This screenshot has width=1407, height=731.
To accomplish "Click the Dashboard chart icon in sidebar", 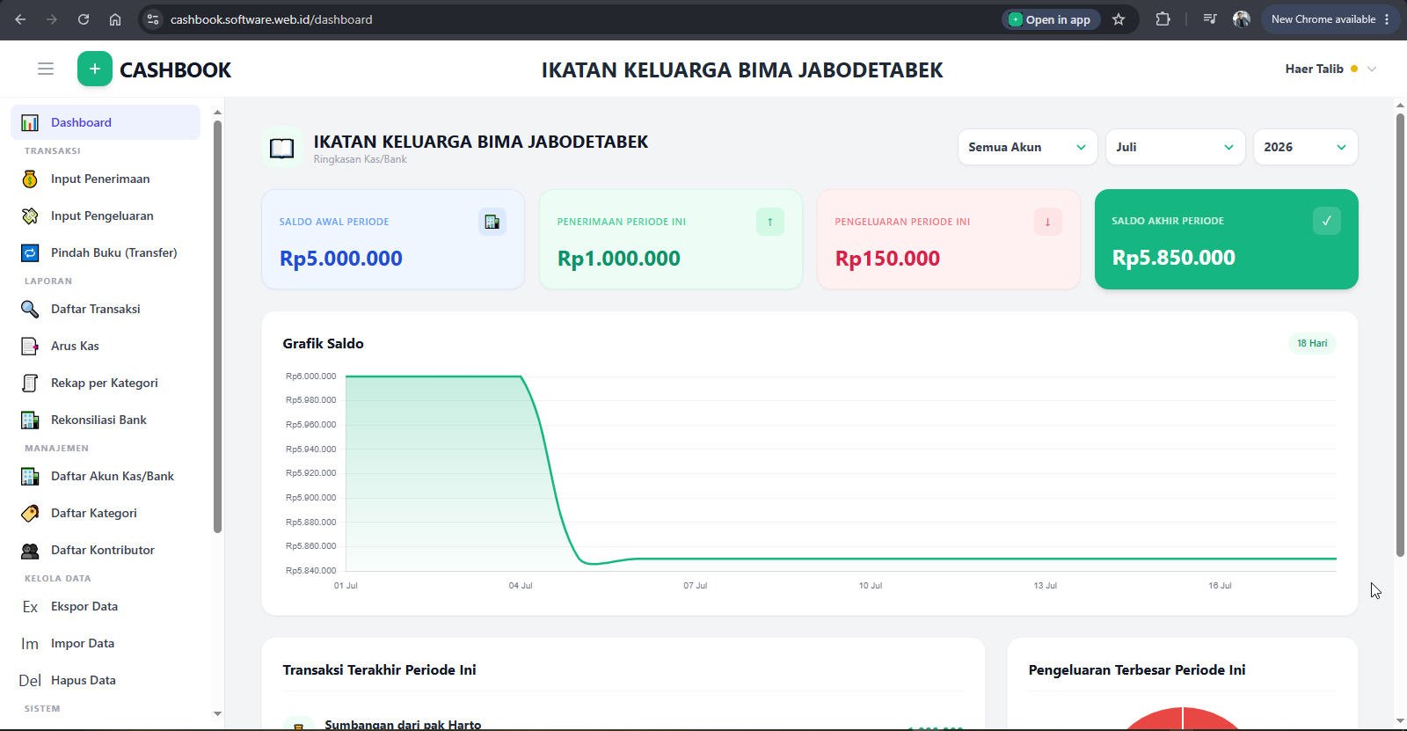I will [x=30, y=122].
